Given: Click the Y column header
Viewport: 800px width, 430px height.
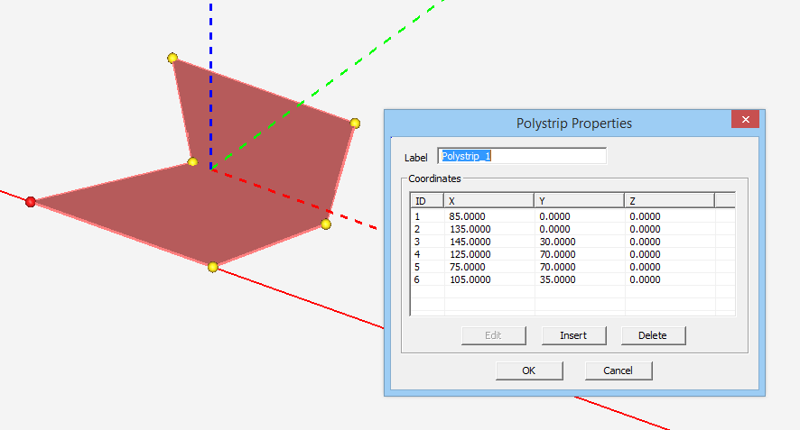Looking at the screenshot, I should click(579, 201).
